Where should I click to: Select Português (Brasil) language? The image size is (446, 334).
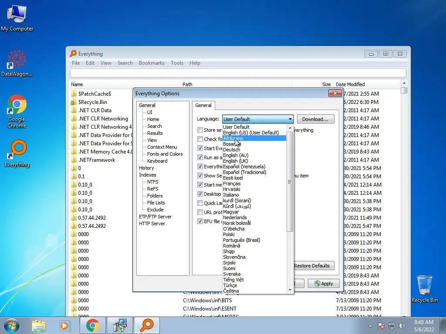(x=254, y=240)
